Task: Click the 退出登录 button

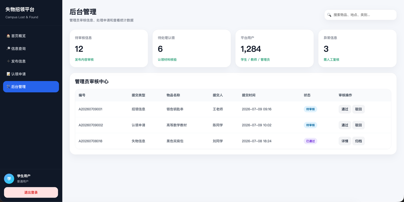Action: click(31, 192)
